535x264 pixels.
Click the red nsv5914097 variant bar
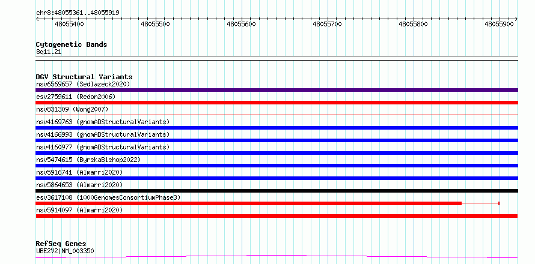(x=277, y=216)
